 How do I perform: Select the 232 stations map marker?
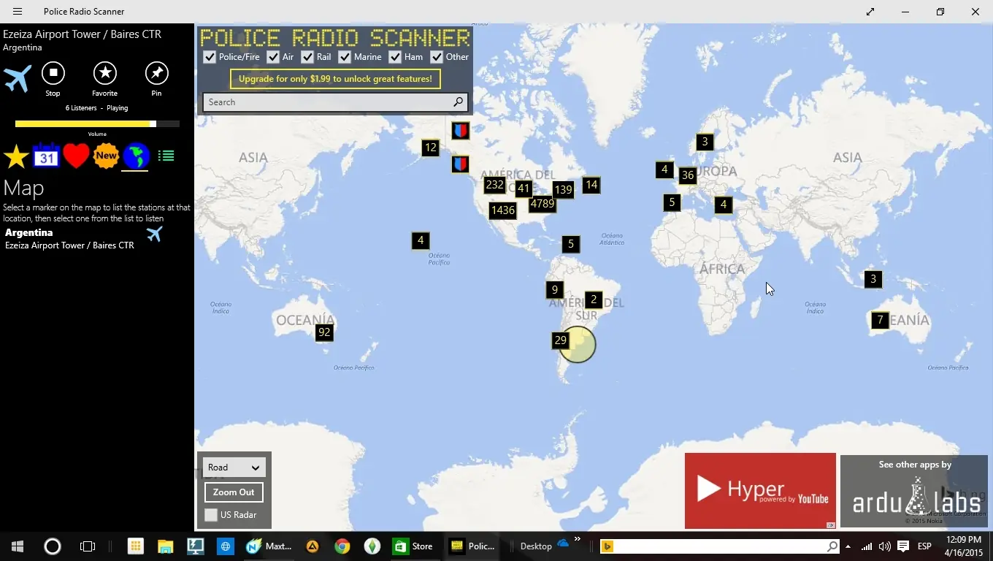[494, 185]
